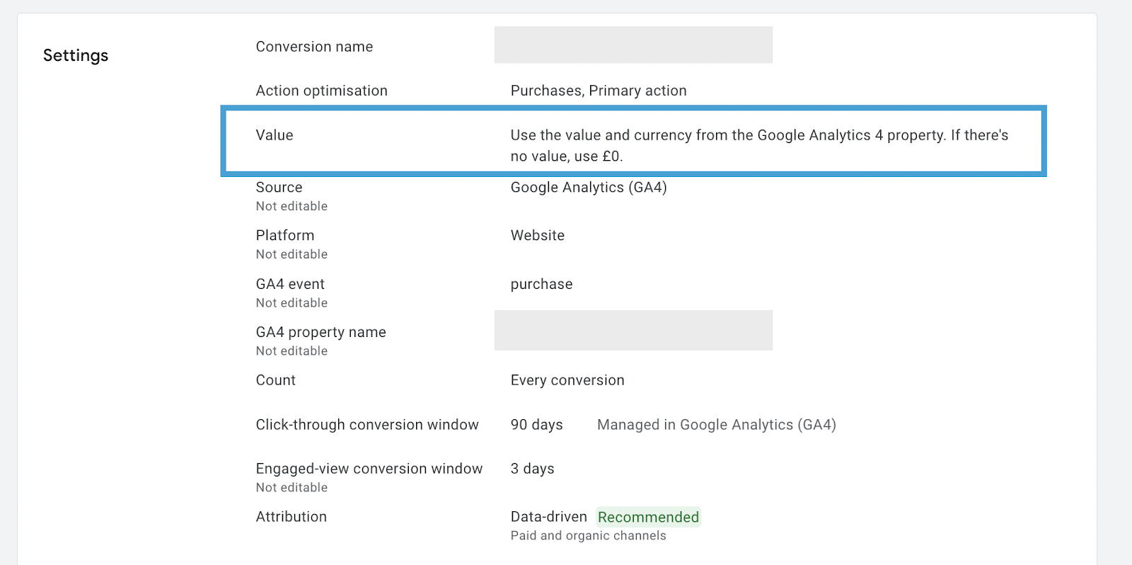Click the 'Every conversion' count value
The height and width of the screenshot is (565, 1132).
pyautogui.click(x=567, y=380)
